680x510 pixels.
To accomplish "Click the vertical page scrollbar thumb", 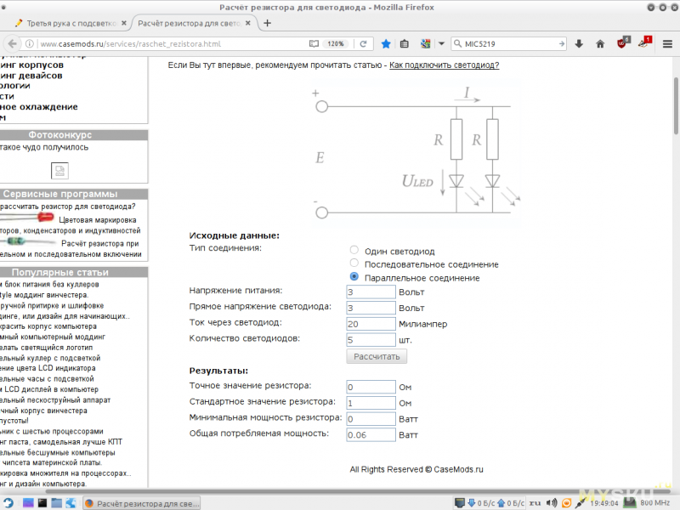I will [x=676, y=106].
